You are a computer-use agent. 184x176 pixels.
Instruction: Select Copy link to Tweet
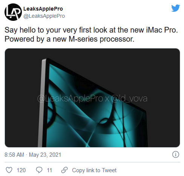point(94,170)
